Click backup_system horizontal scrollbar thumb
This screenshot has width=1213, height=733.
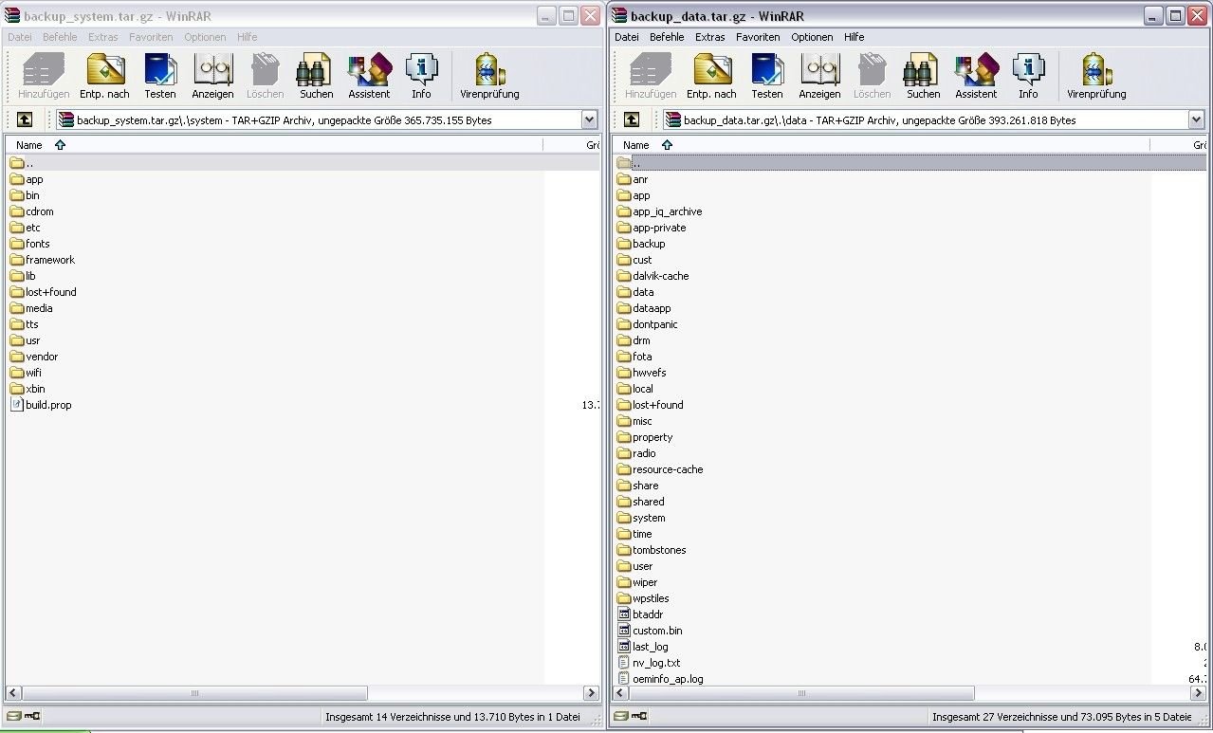(x=194, y=693)
